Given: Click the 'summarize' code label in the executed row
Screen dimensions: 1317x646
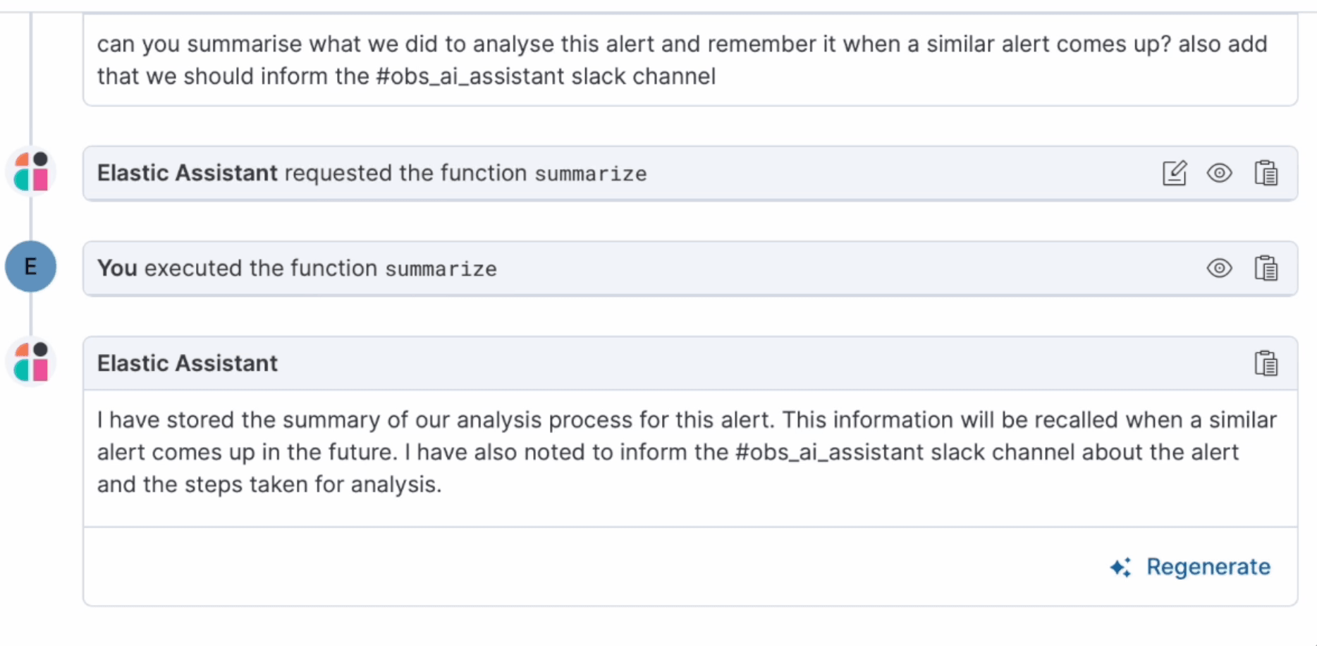Looking at the screenshot, I should pyautogui.click(x=441, y=269).
